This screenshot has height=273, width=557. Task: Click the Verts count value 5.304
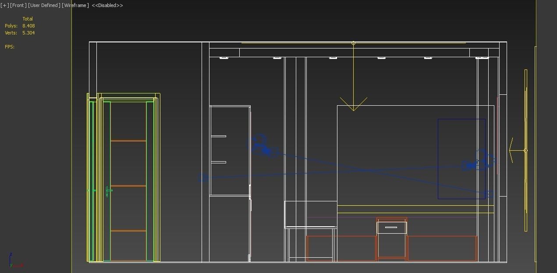click(28, 33)
